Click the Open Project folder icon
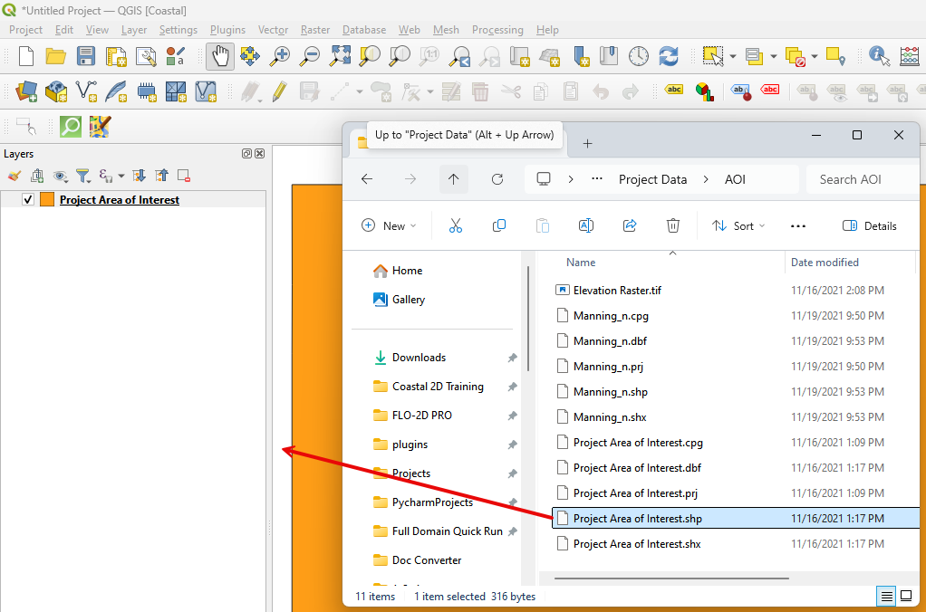This screenshot has height=612, width=926. pyautogui.click(x=56, y=56)
